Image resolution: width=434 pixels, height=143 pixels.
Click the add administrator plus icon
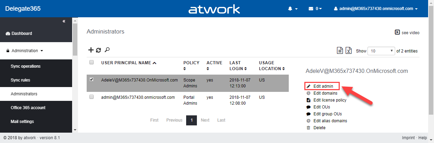coord(91,50)
